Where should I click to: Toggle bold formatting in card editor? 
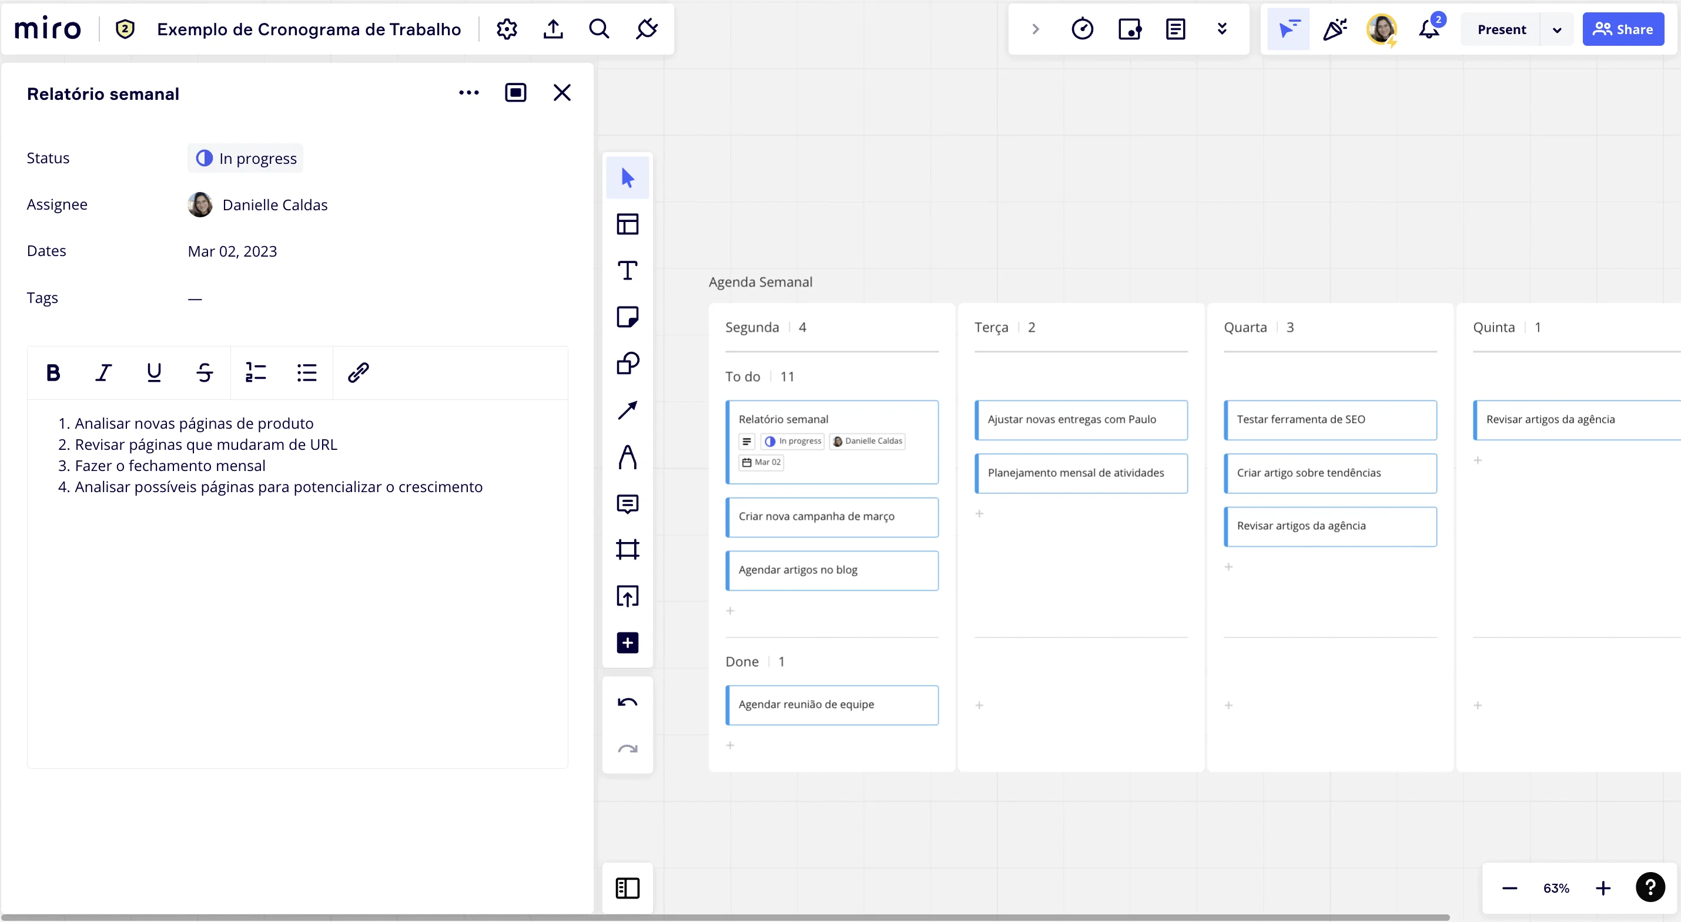point(53,373)
